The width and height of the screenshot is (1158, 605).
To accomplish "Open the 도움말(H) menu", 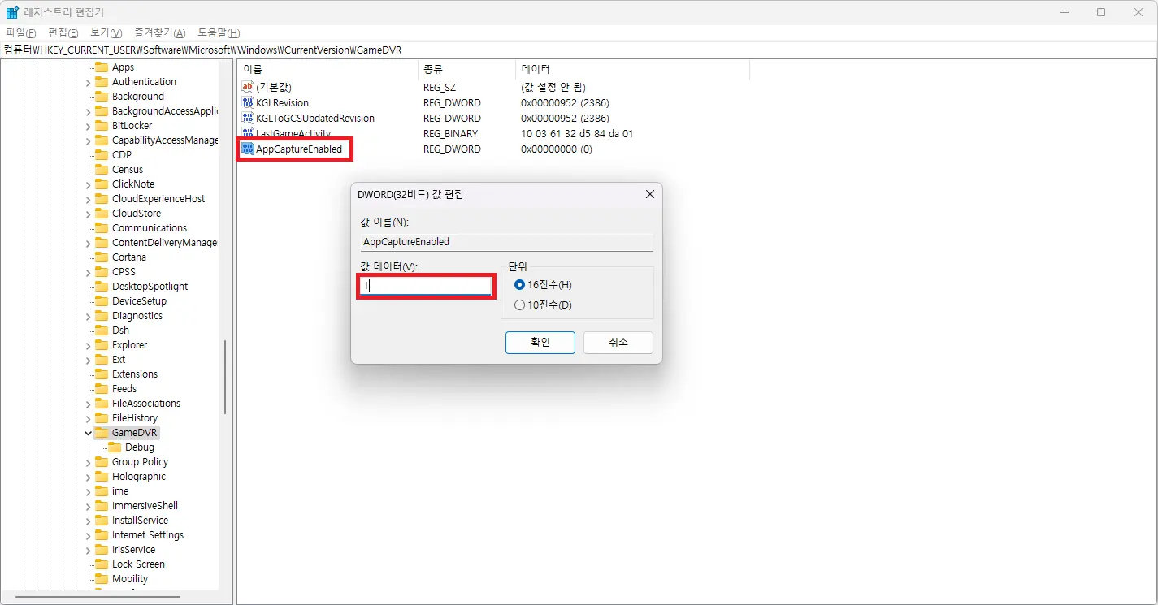I will coord(219,33).
